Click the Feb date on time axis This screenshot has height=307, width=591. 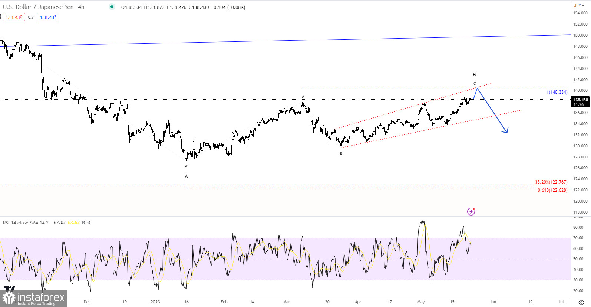tap(224, 302)
